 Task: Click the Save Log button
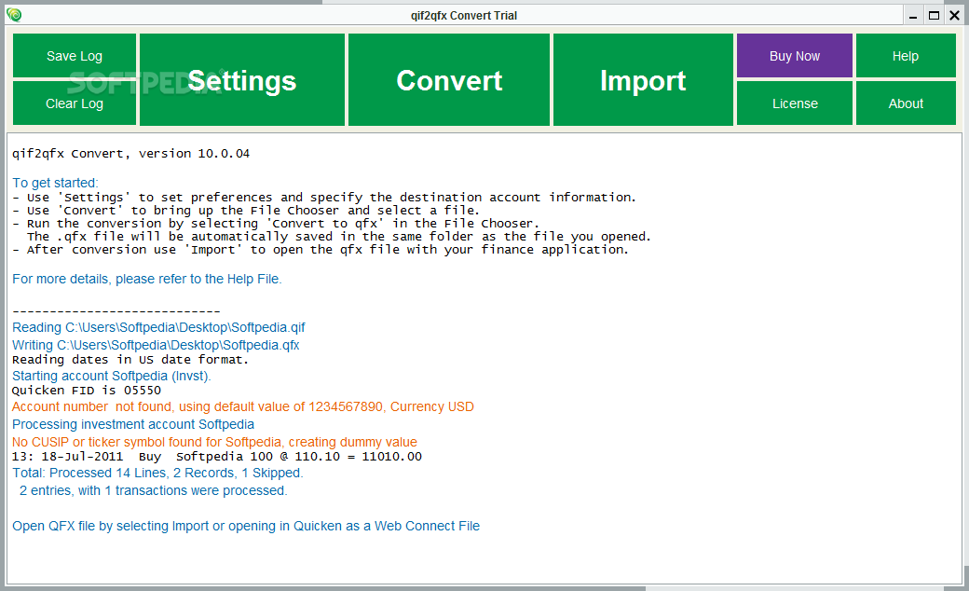pyautogui.click(x=75, y=56)
